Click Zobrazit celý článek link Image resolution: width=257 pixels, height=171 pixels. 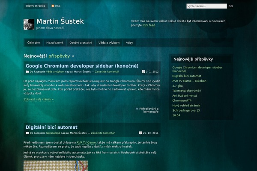pos(39,99)
